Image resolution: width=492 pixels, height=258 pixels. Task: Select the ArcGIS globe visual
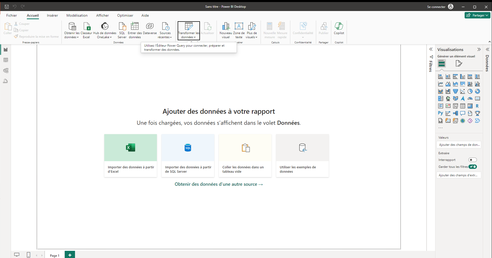463,121
